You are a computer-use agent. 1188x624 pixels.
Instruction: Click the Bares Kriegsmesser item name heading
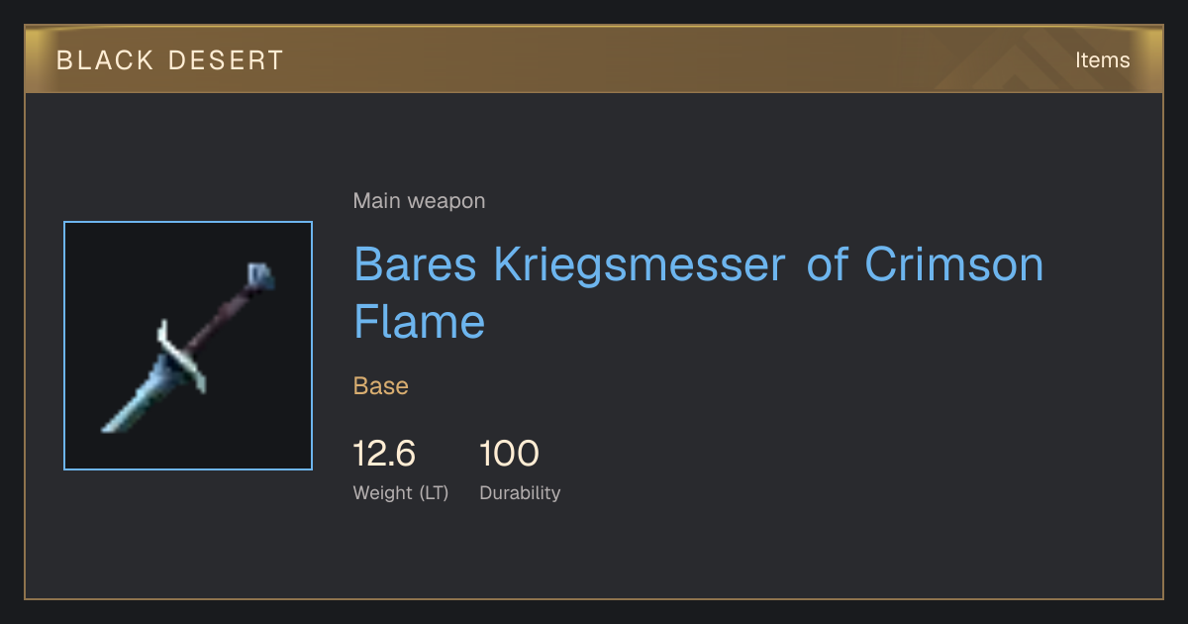coord(699,292)
